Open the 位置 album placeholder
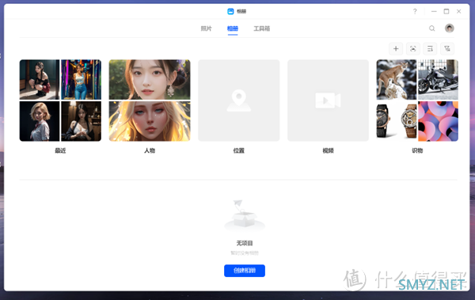Viewport: 475px width, 300px height. [239, 101]
